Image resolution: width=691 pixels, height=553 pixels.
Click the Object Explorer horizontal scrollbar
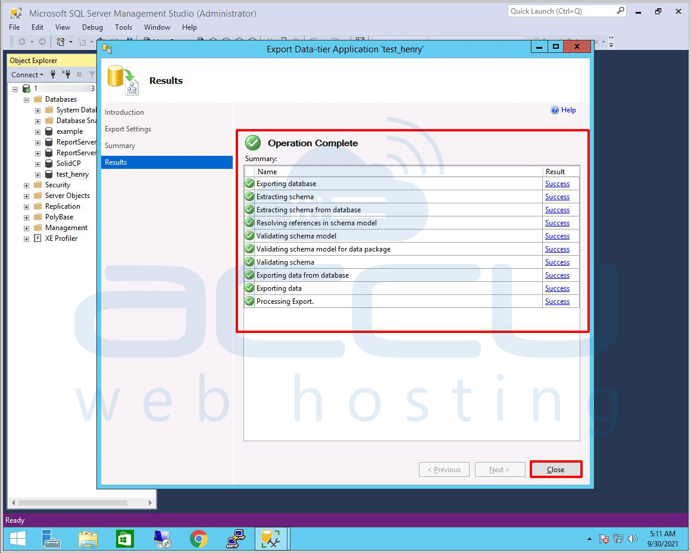coord(82,502)
